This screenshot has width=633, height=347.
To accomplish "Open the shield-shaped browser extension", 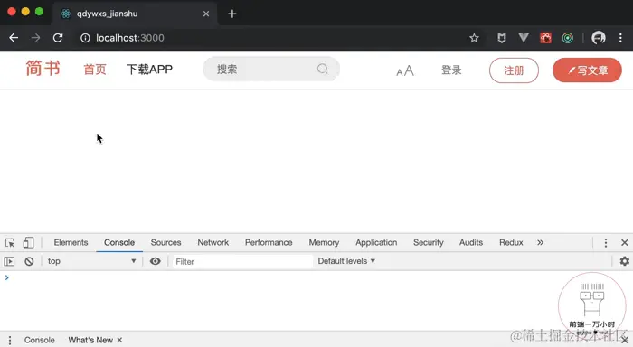I will point(501,38).
